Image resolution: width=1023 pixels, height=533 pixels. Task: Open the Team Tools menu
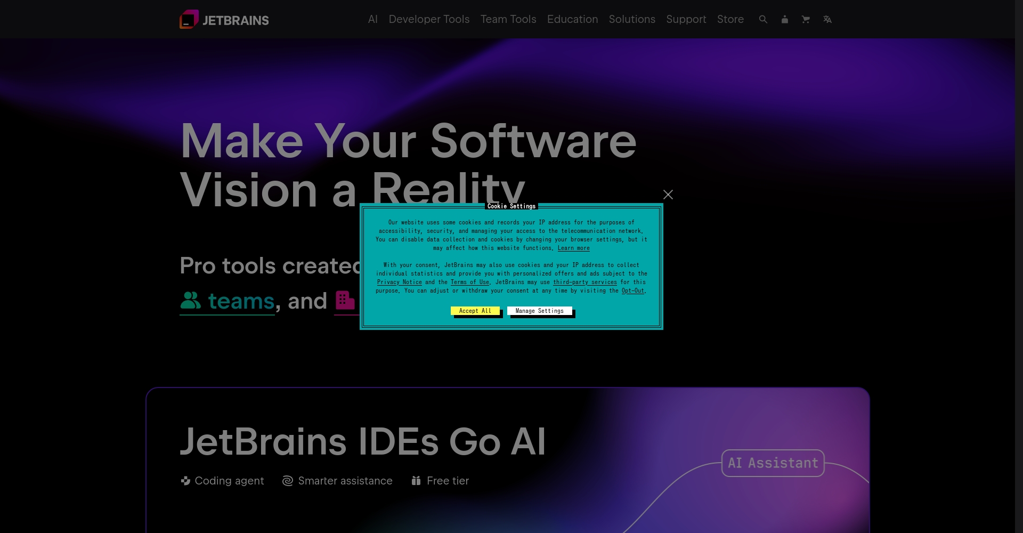pyautogui.click(x=508, y=19)
